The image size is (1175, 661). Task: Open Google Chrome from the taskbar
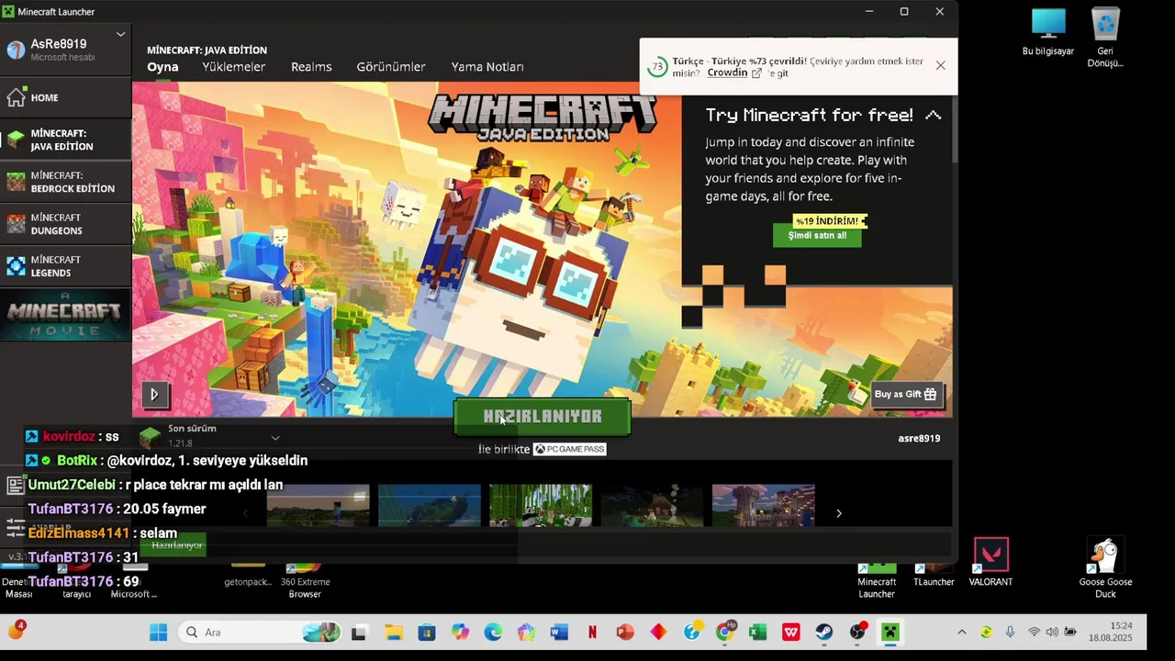(x=724, y=632)
